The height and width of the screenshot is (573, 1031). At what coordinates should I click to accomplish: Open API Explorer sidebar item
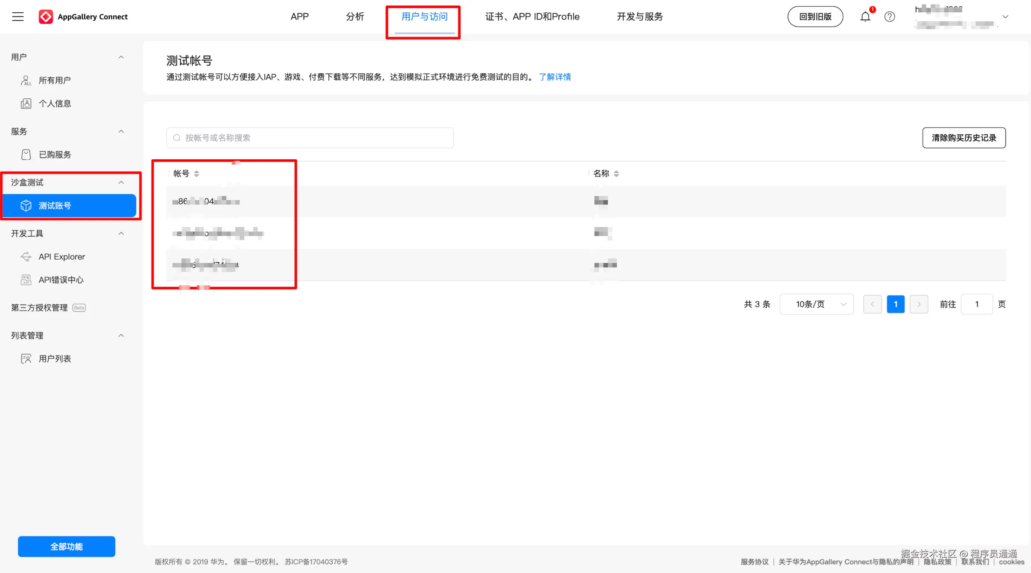[x=61, y=257]
